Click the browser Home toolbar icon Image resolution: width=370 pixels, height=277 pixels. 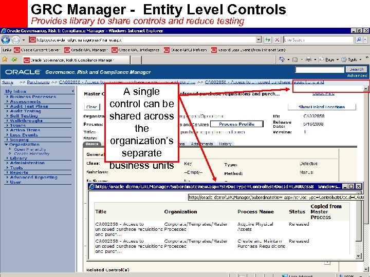point(282,60)
